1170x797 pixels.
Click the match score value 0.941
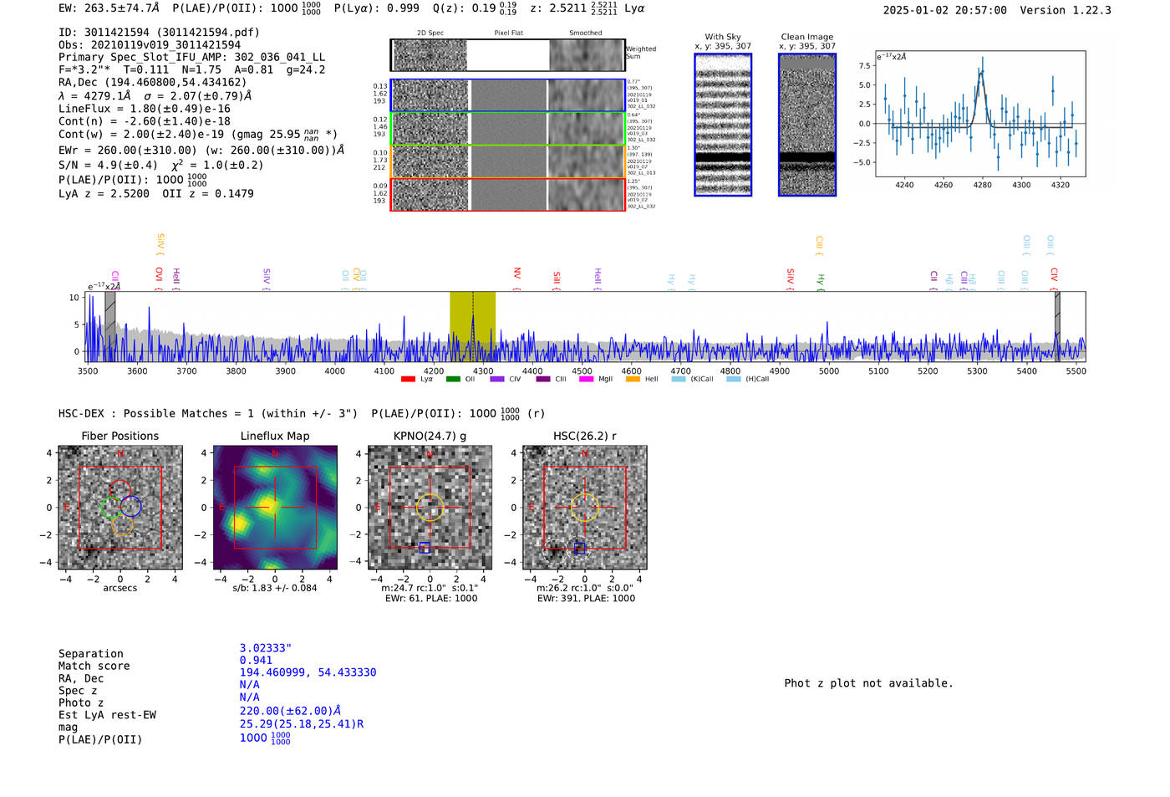pos(256,661)
